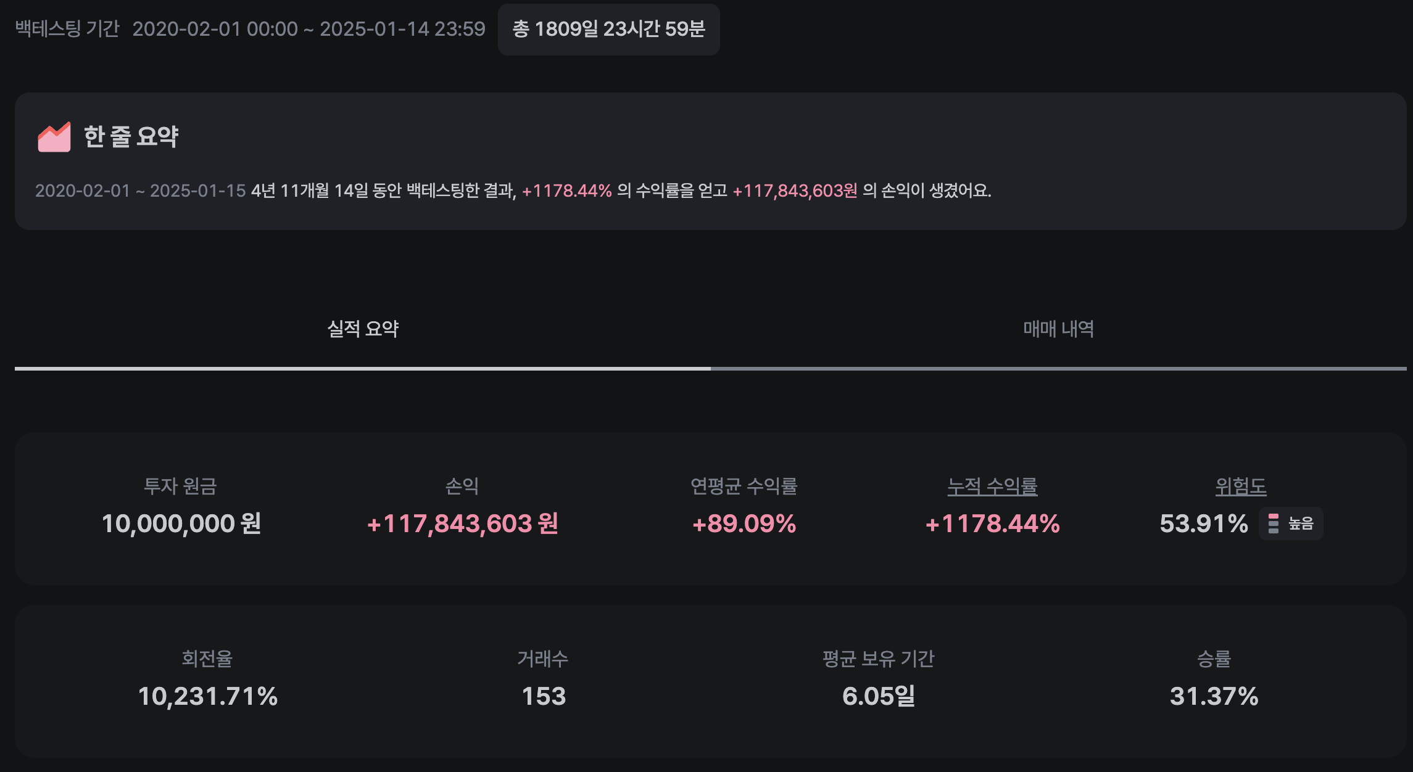Image resolution: width=1413 pixels, height=772 pixels.
Task: Click the underlined 누적 수익률 label
Action: (992, 487)
